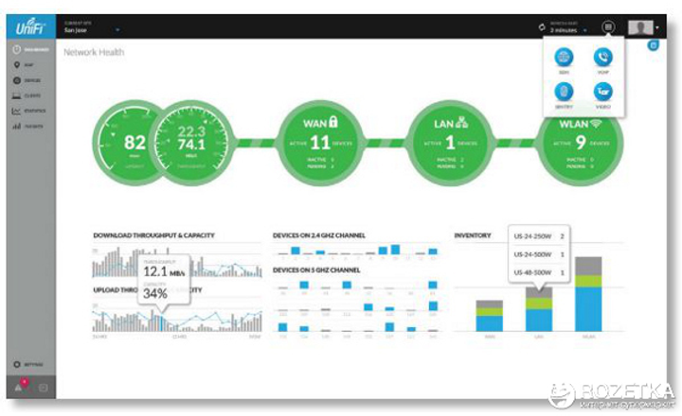
Task: Open the Map sidebar item
Action: [x=24, y=64]
